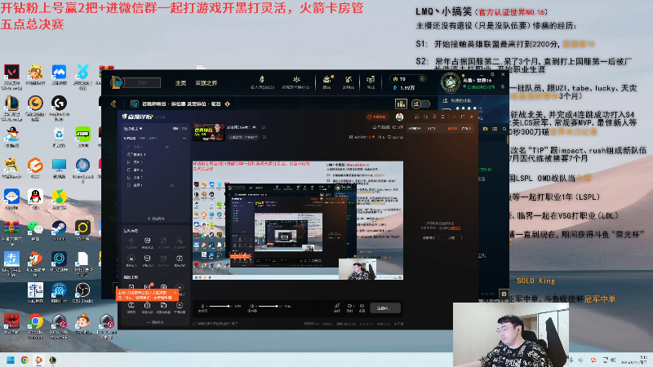Click lock icon on last source row
This screenshot has height=367, width=653.
[172, 185]
